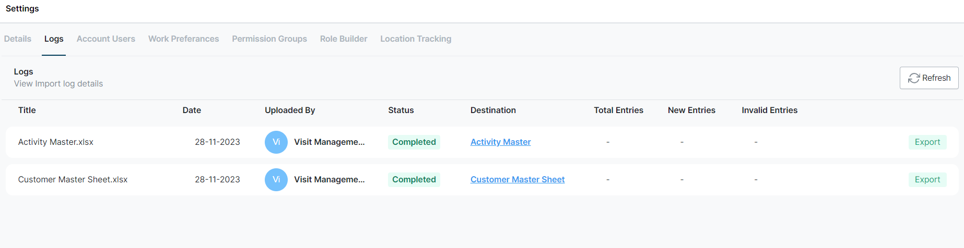Viewport: 964px width, 248px height.
Task: Open the Role Builder tab
Action: [344, 39]
